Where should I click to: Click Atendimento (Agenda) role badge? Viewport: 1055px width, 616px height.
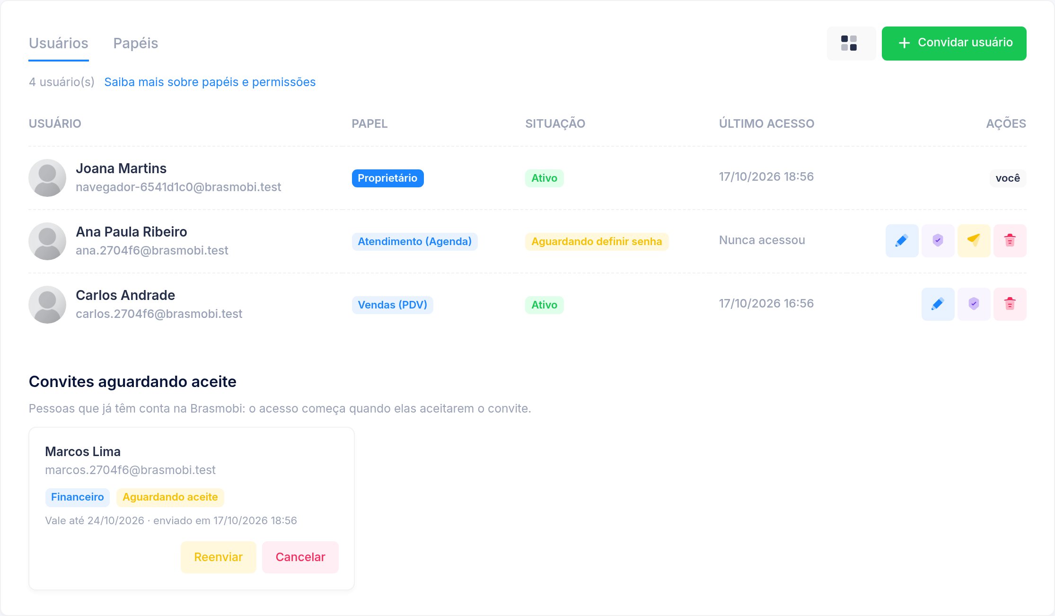[x=414, y=242]
